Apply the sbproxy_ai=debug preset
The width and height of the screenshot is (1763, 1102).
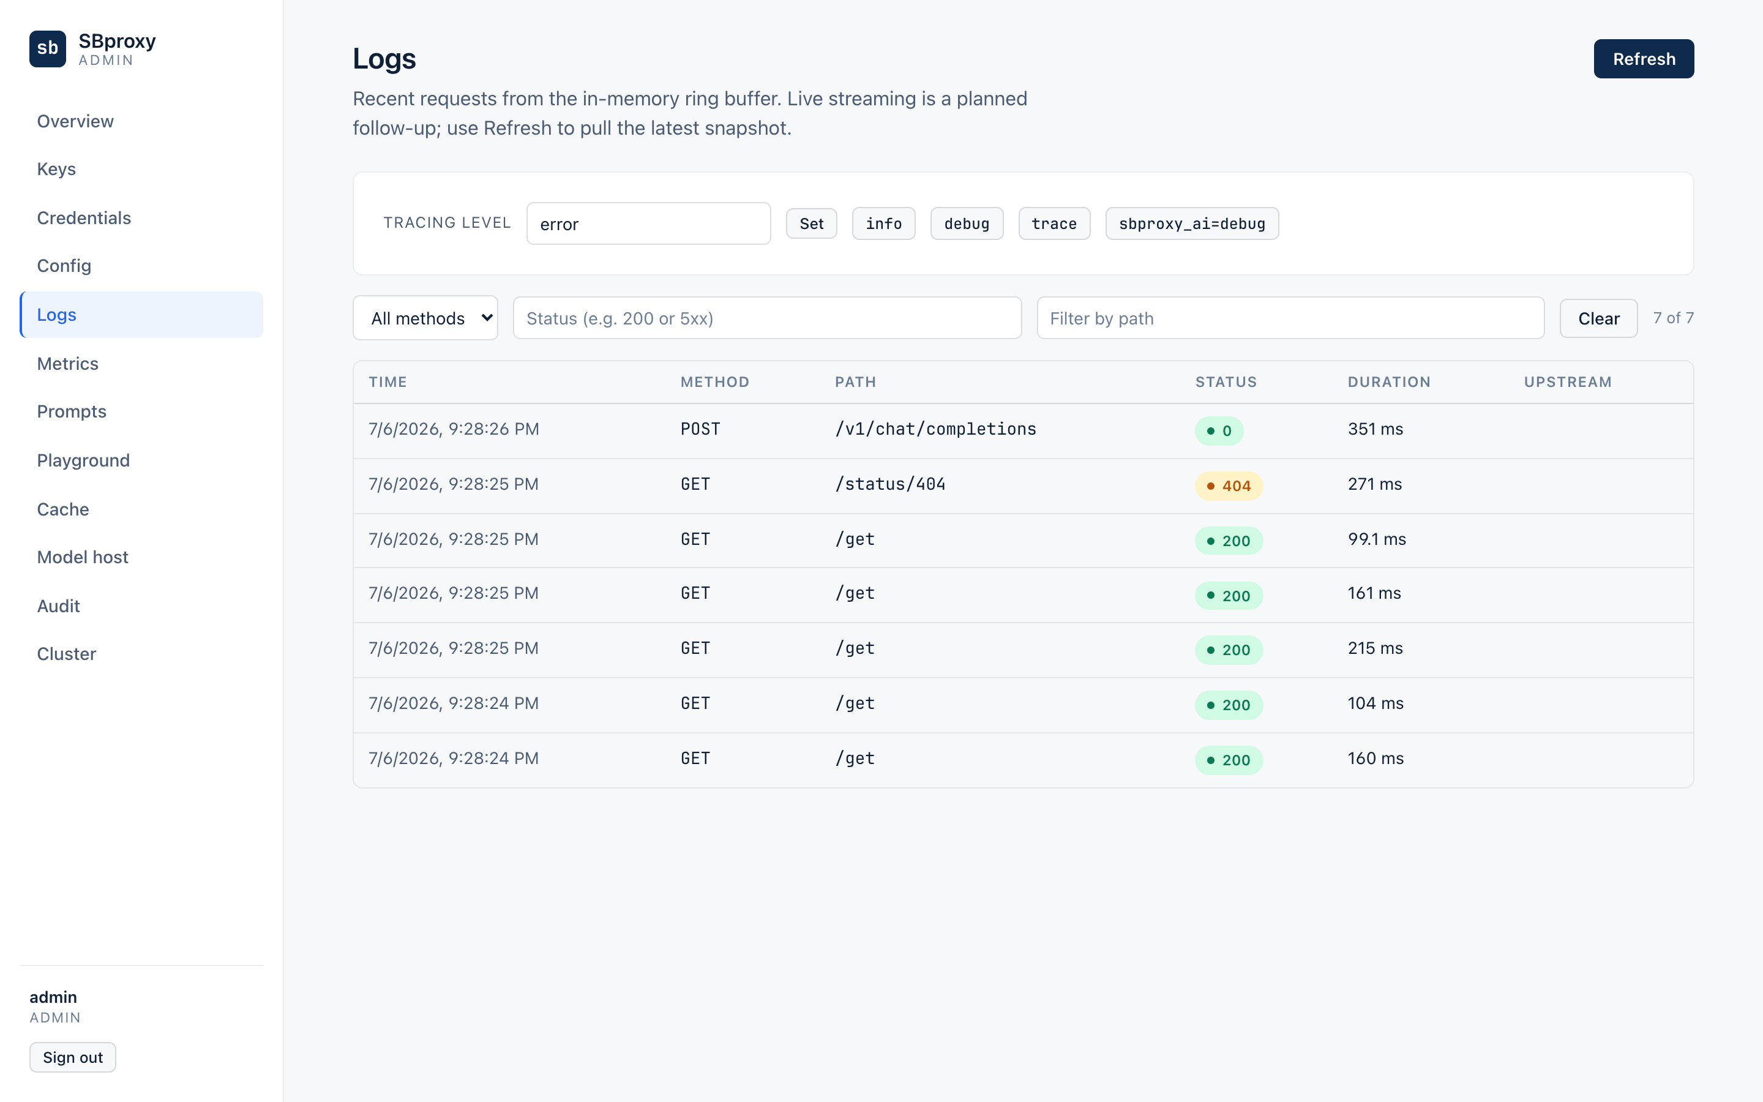click(x=1192, y=223)
